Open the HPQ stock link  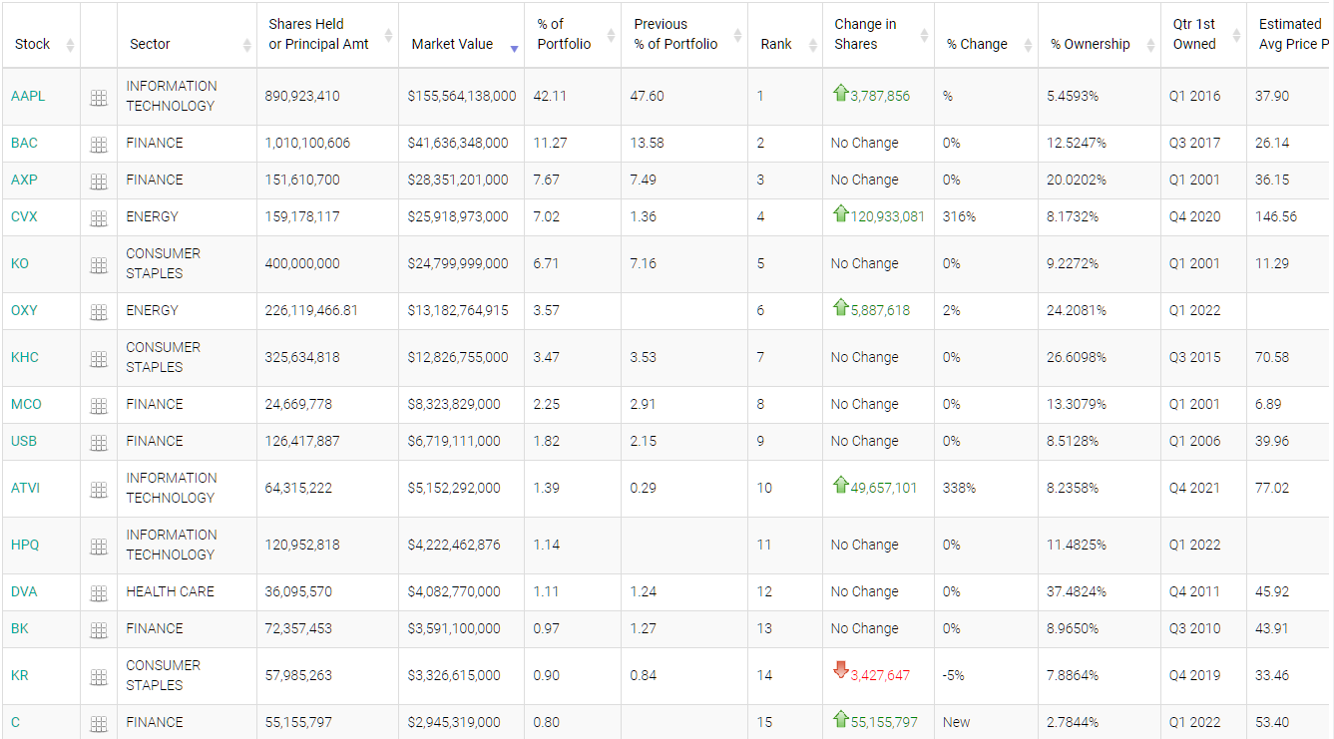(25, 545)
